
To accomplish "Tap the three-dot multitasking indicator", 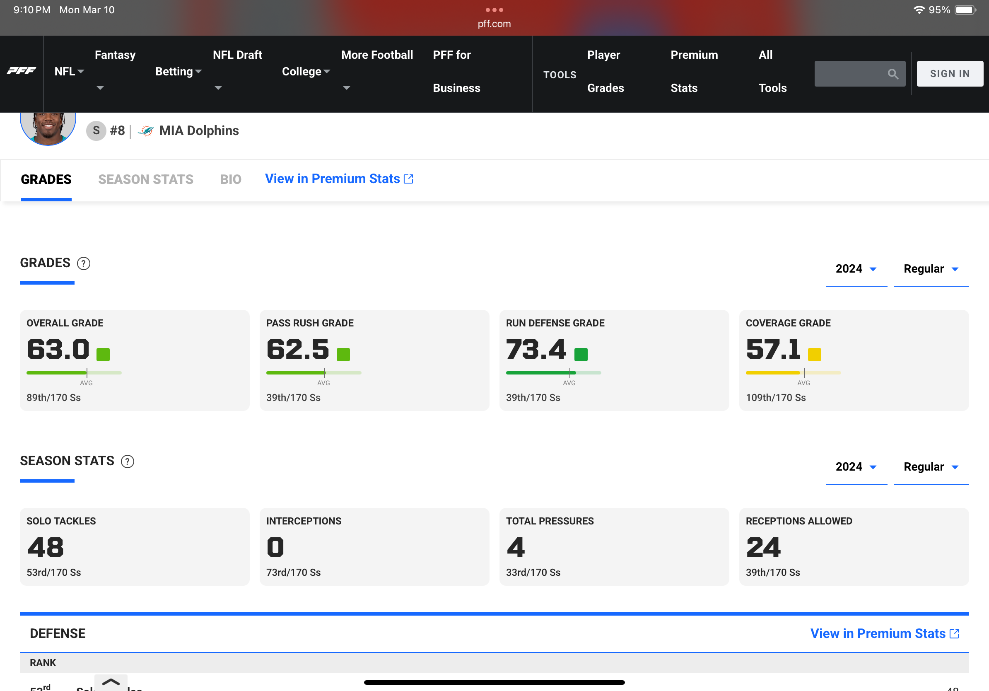I will (x=494, y=10).
